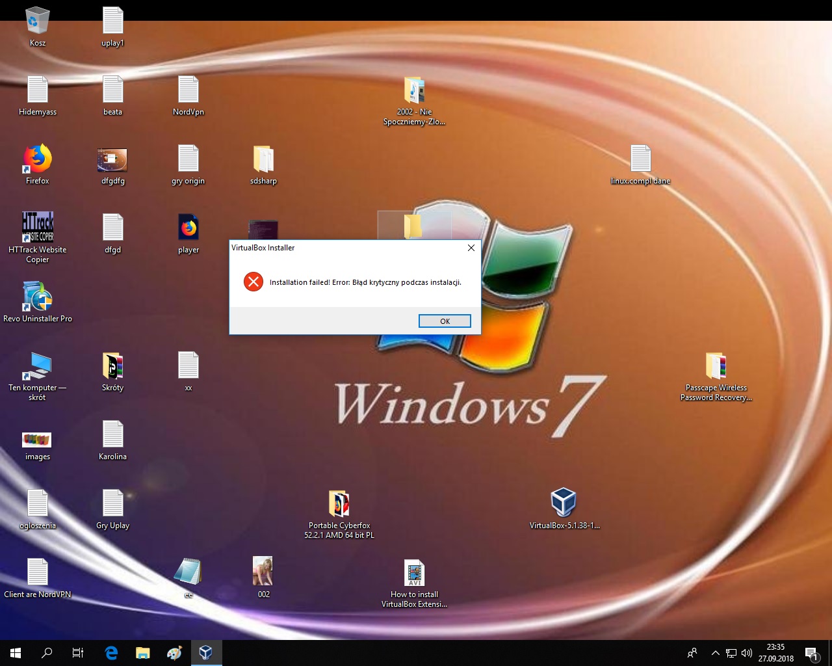
Task: Select the Kosz recycle bin icon
Action: click(x=38, y=21)
